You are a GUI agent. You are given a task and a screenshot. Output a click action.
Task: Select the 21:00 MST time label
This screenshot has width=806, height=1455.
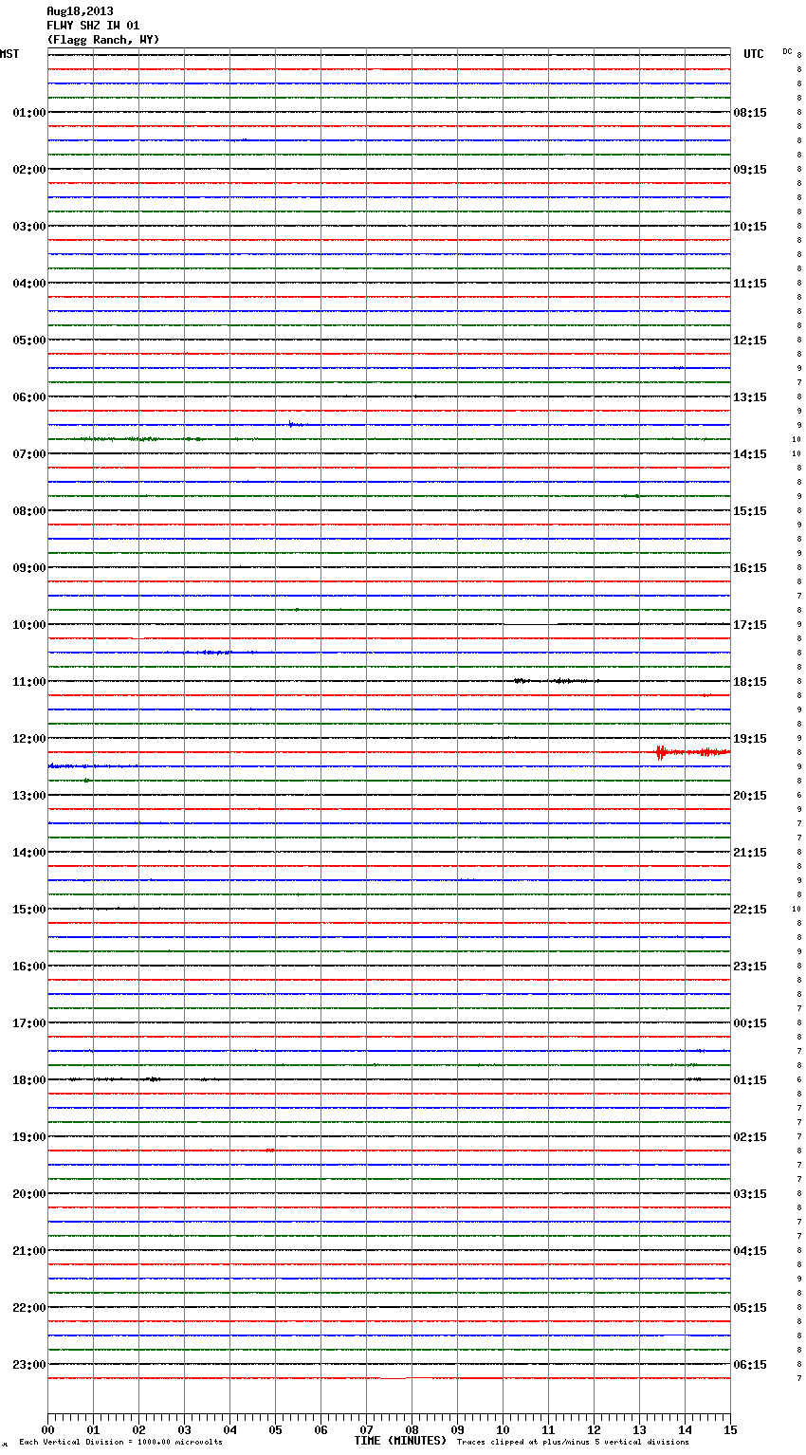point(28,1251)
